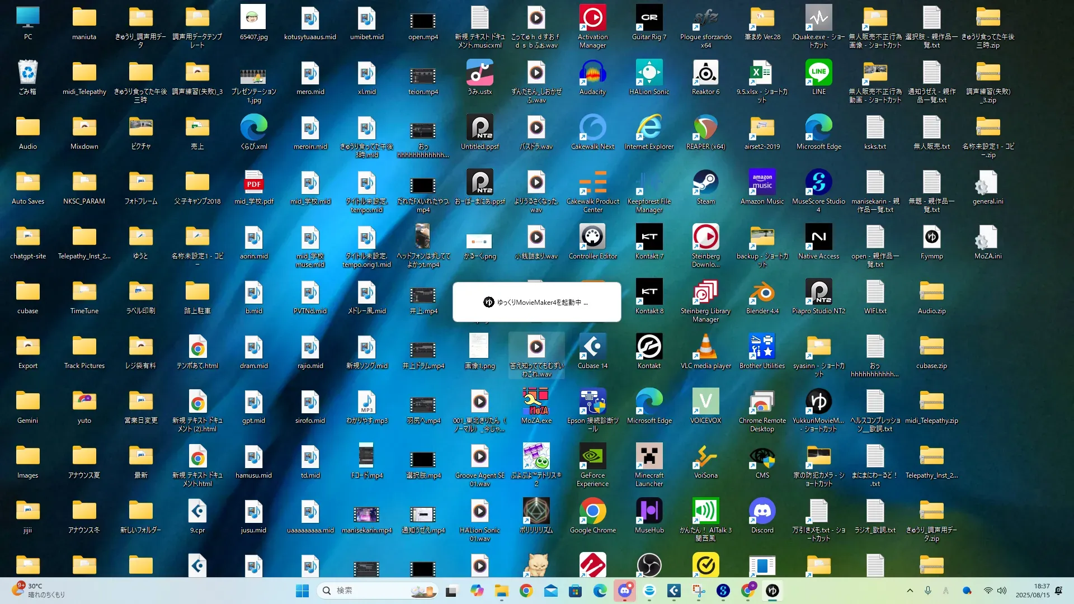Click the Blender 4.4 icon
Viewport: 1074px width, 604px height.
coord(762,292)
